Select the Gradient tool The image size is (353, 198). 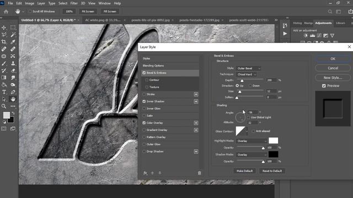(x=4, y=78)
